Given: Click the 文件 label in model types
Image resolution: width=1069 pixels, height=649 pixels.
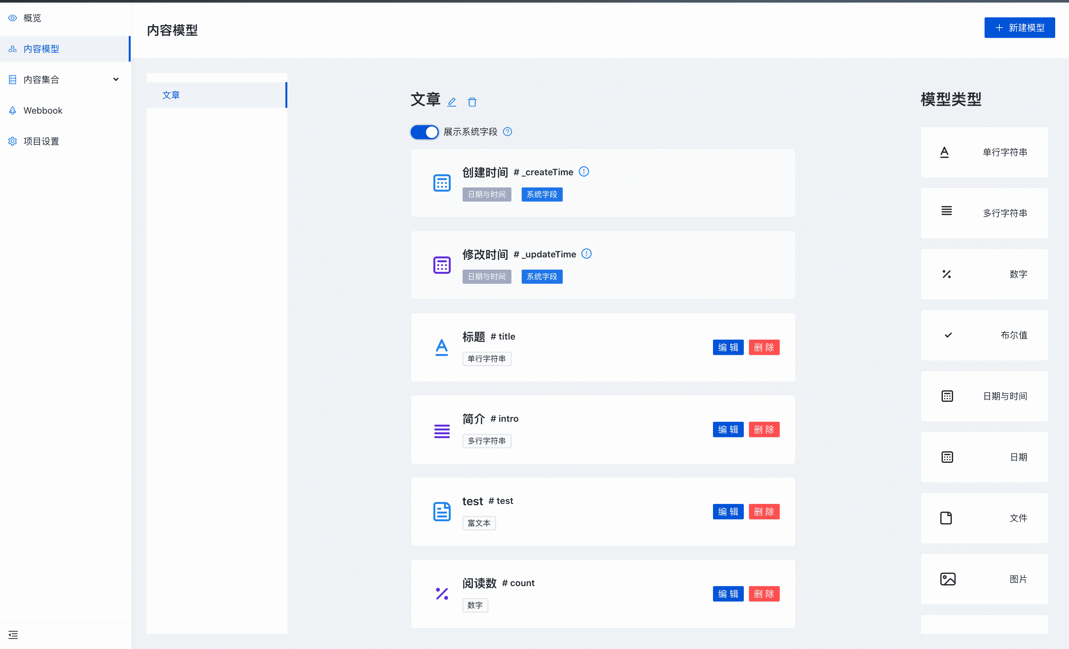Looking at the screenshot, I should (x=1018, y=518).
